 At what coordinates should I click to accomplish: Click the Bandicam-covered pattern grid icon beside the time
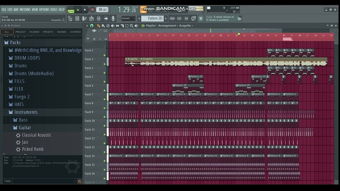click(143, 10)
